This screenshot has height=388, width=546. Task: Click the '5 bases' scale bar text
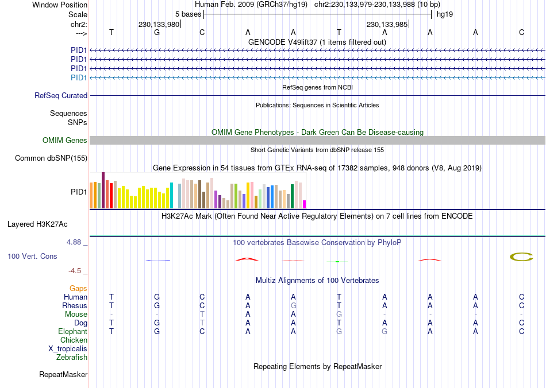[188, 14]
